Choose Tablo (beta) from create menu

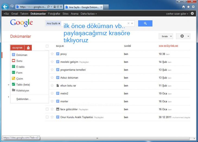pos(29,85)
